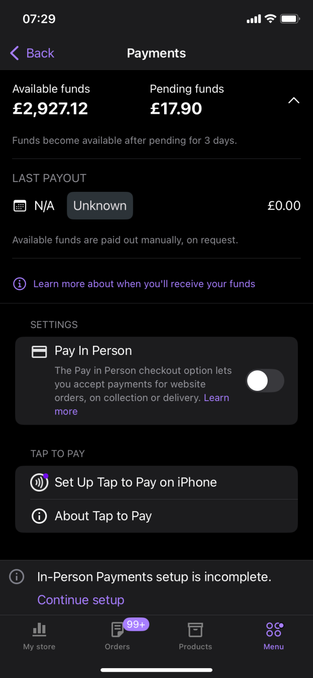Open the Products box icon

click(195, 630)
